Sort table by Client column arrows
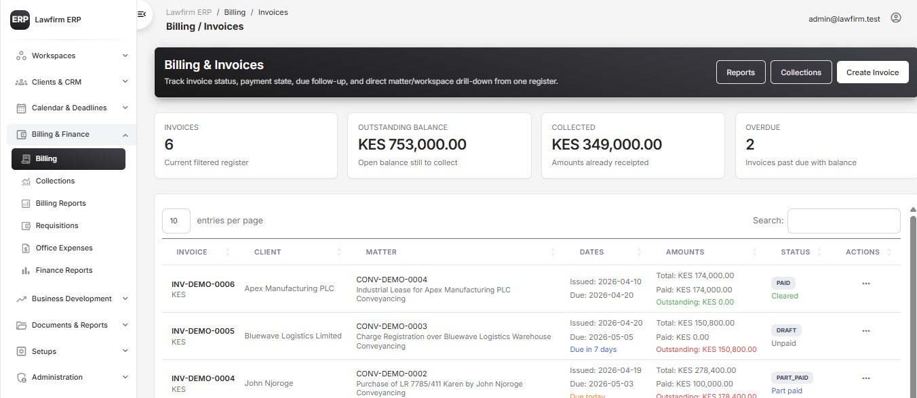Viewport: 917px width, 398px height. 339,252
